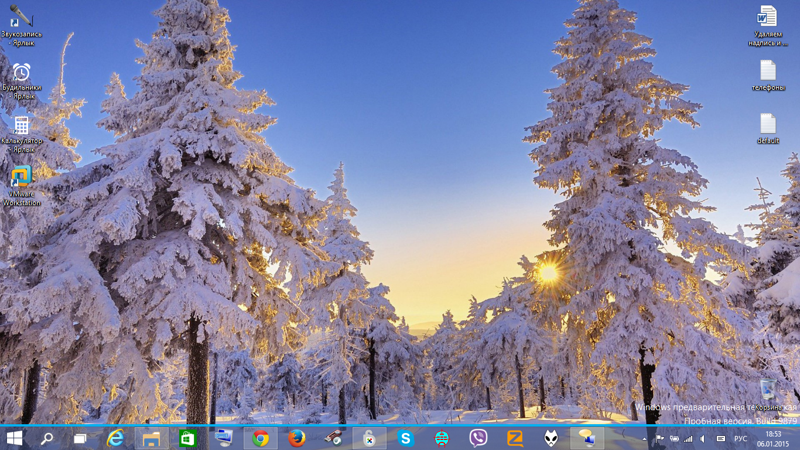Open Zello orange Z icon in taskbar
Image resolution: width=800 pixels, height=450 pixels.
515,438
